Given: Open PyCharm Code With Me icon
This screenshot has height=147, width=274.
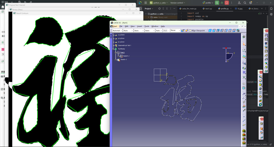Looking at the screenshot, I should (x=239, y=3).
